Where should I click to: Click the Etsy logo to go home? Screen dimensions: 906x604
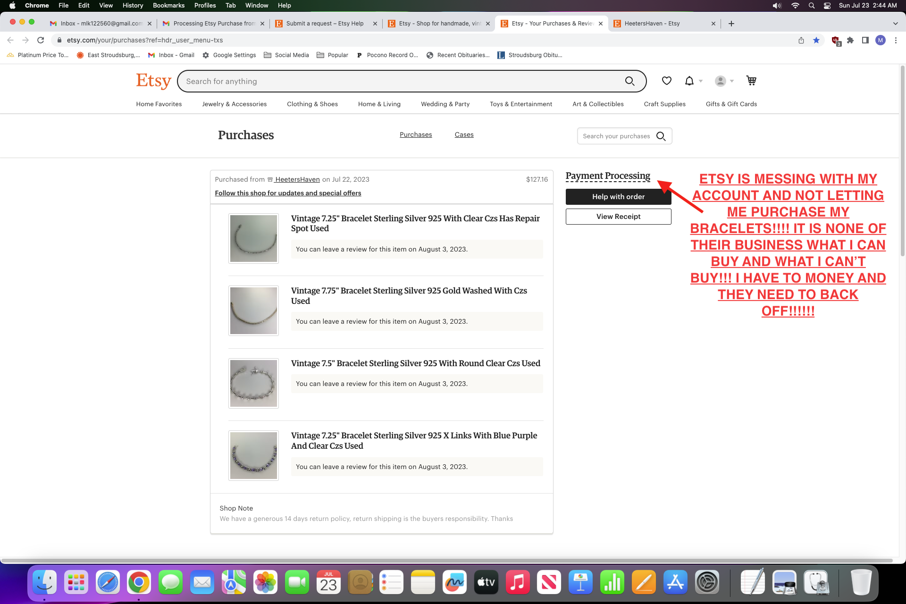[x=153, y=81]
